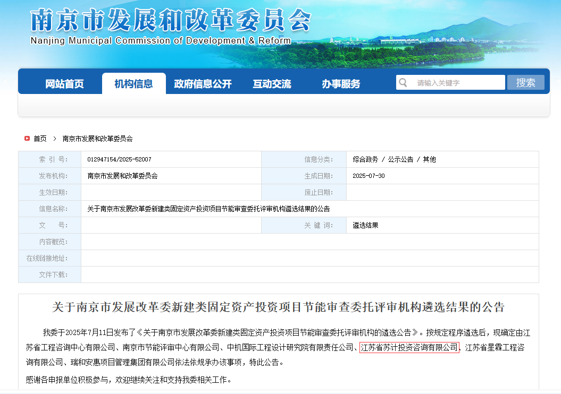The width and height of the screenshot is (561, 394).
Task: Focus the 请输入关键字 search field
Action: 457,83
